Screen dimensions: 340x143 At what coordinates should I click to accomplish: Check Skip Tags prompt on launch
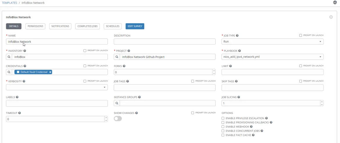(300, 81)
